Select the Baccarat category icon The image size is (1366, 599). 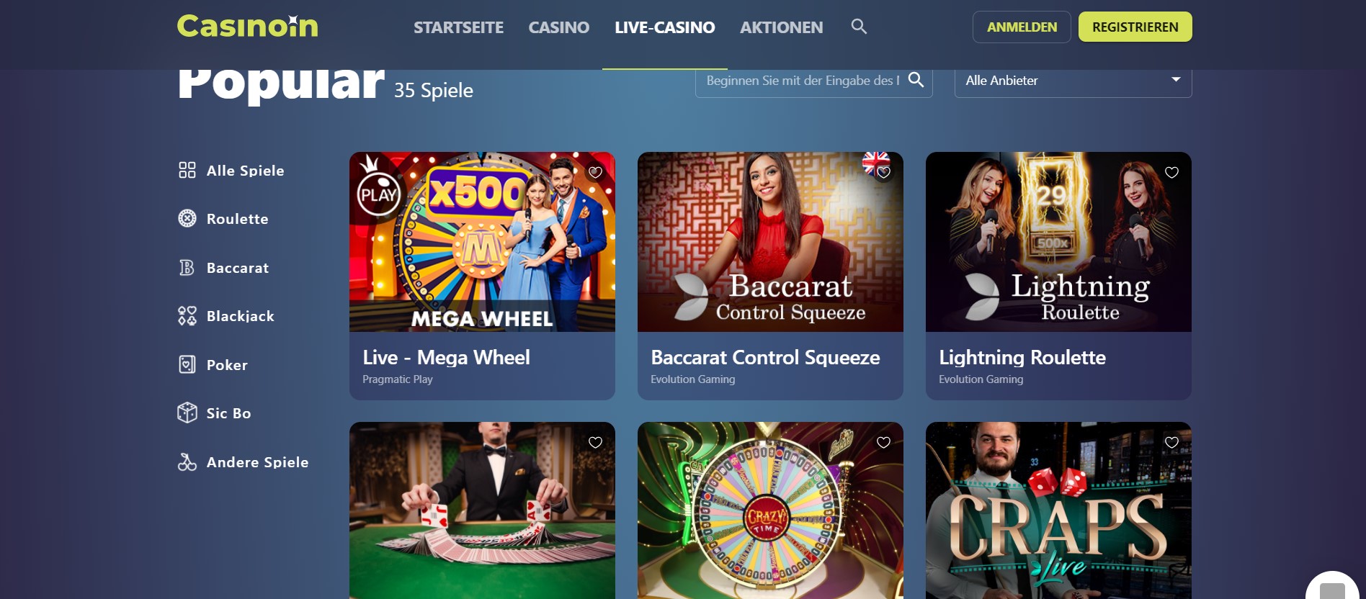tap(187, 267)
